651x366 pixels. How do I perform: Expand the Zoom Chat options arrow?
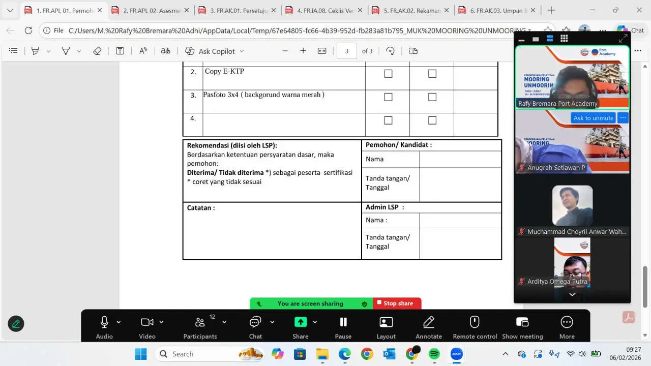272,322
